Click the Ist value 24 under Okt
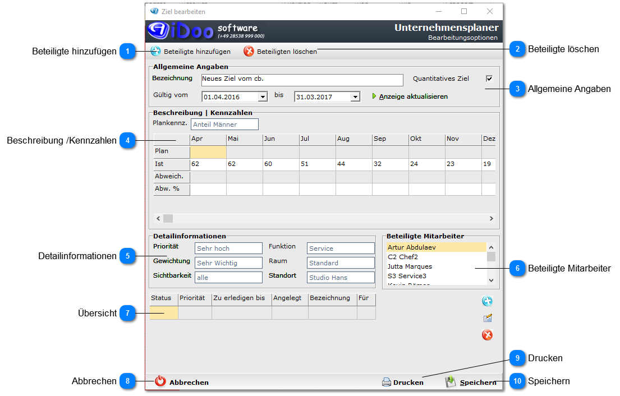620x396 pixels. 426,164
